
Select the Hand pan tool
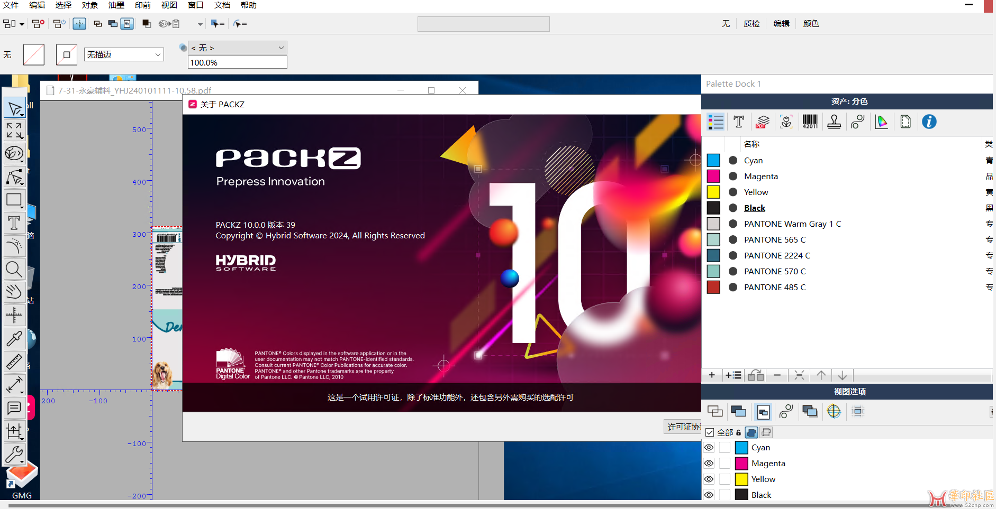[14, 292]
